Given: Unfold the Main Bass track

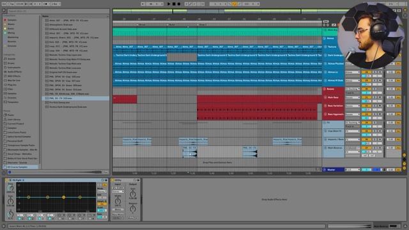Looking at the screenshot, I should pos(325,97).
